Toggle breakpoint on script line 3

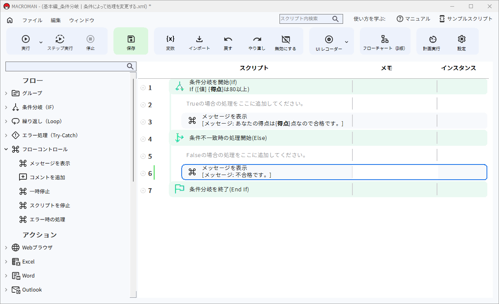(x=143, y=122)
